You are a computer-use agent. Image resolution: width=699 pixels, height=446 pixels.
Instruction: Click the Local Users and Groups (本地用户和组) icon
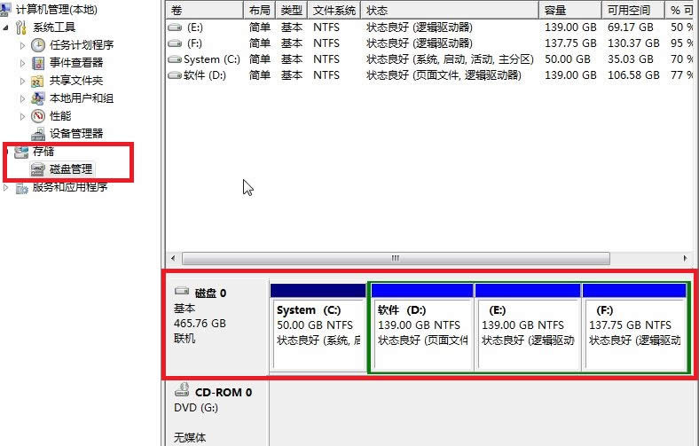(38, 98)
